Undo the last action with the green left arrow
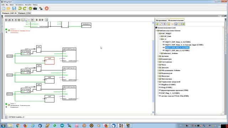The height and width of the screenshot is (128, 228). (x=20, y=9)
